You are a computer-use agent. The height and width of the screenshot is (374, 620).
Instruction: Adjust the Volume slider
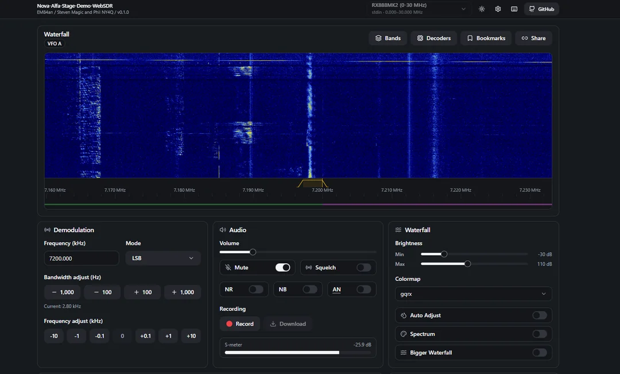[253, 252]
